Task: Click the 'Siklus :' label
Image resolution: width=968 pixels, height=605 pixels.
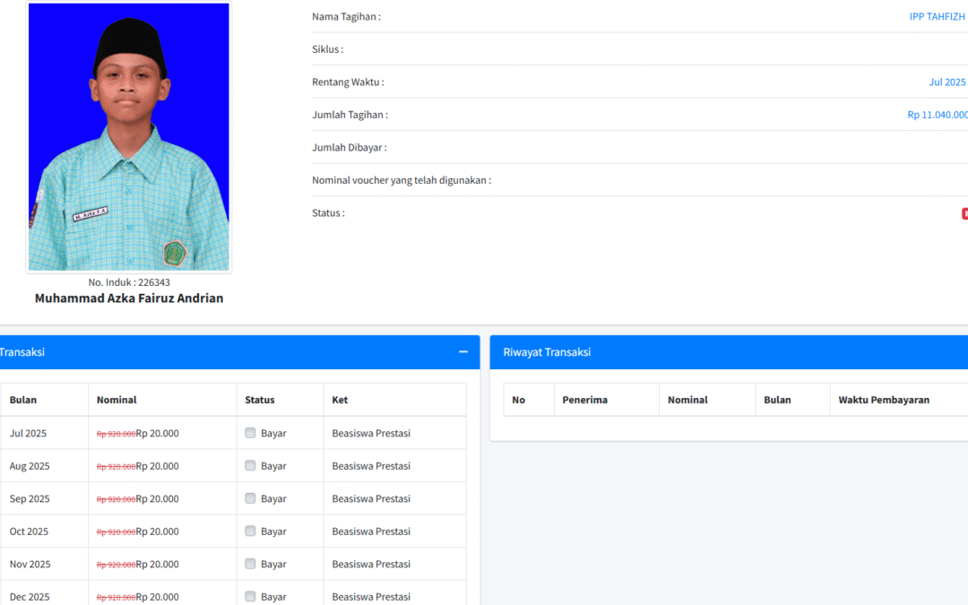Action: (328, 49)
